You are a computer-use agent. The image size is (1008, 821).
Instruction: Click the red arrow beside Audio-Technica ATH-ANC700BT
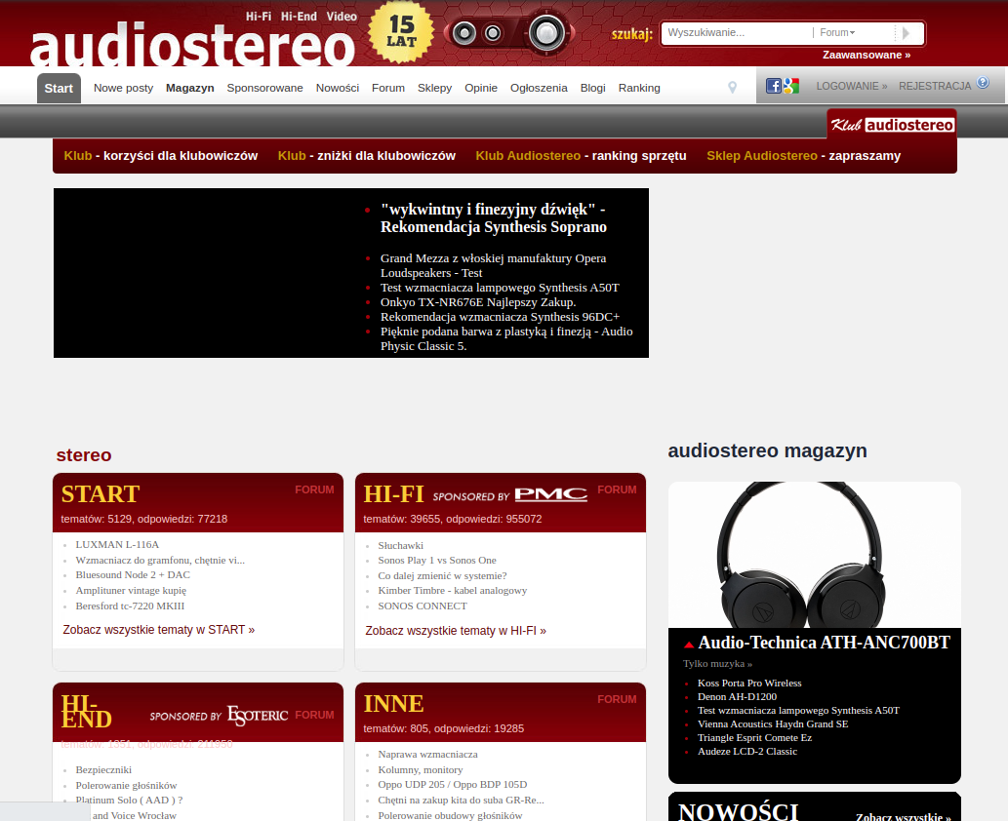pyautogui.click(x=689, y=645)
